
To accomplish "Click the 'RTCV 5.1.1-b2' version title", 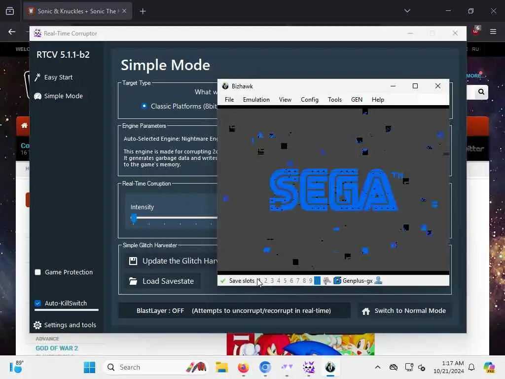I will click(63, 55).
